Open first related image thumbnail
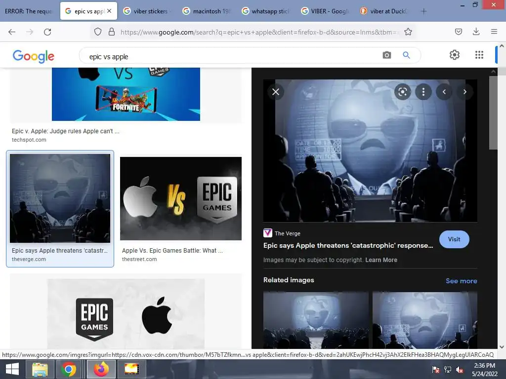 [x=316, y=320]
